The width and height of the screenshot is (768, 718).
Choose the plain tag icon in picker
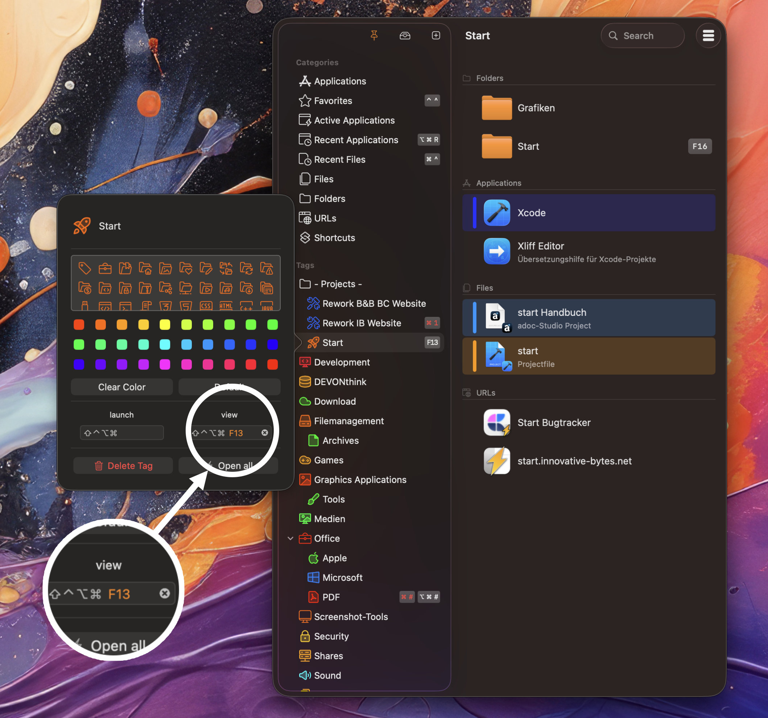[x=84, y=268]
